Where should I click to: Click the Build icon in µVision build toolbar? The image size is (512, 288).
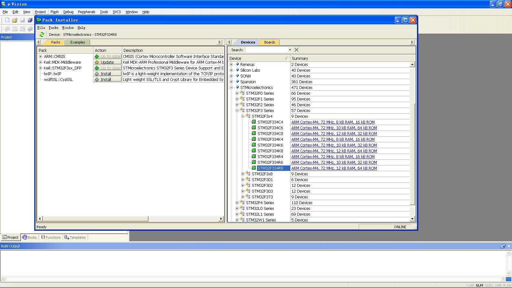coord(15,29)
